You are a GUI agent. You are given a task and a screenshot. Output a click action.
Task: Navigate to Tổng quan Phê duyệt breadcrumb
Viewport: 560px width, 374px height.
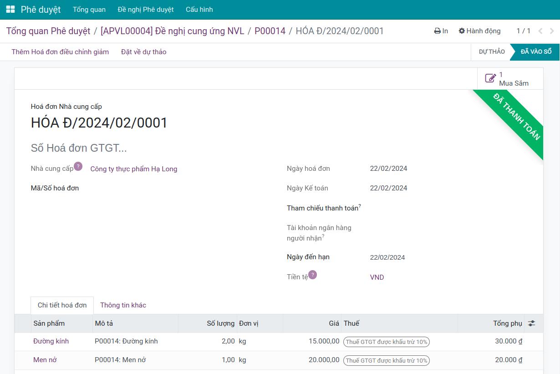(48, 31)
